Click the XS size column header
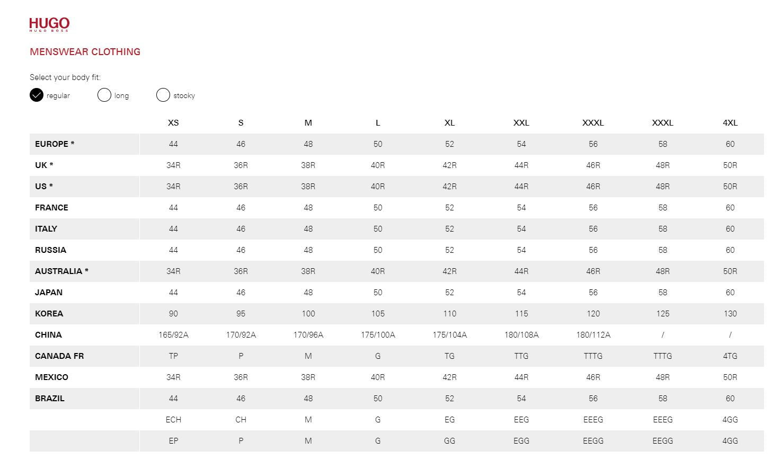Screen dimensions: 772x459 173,123
